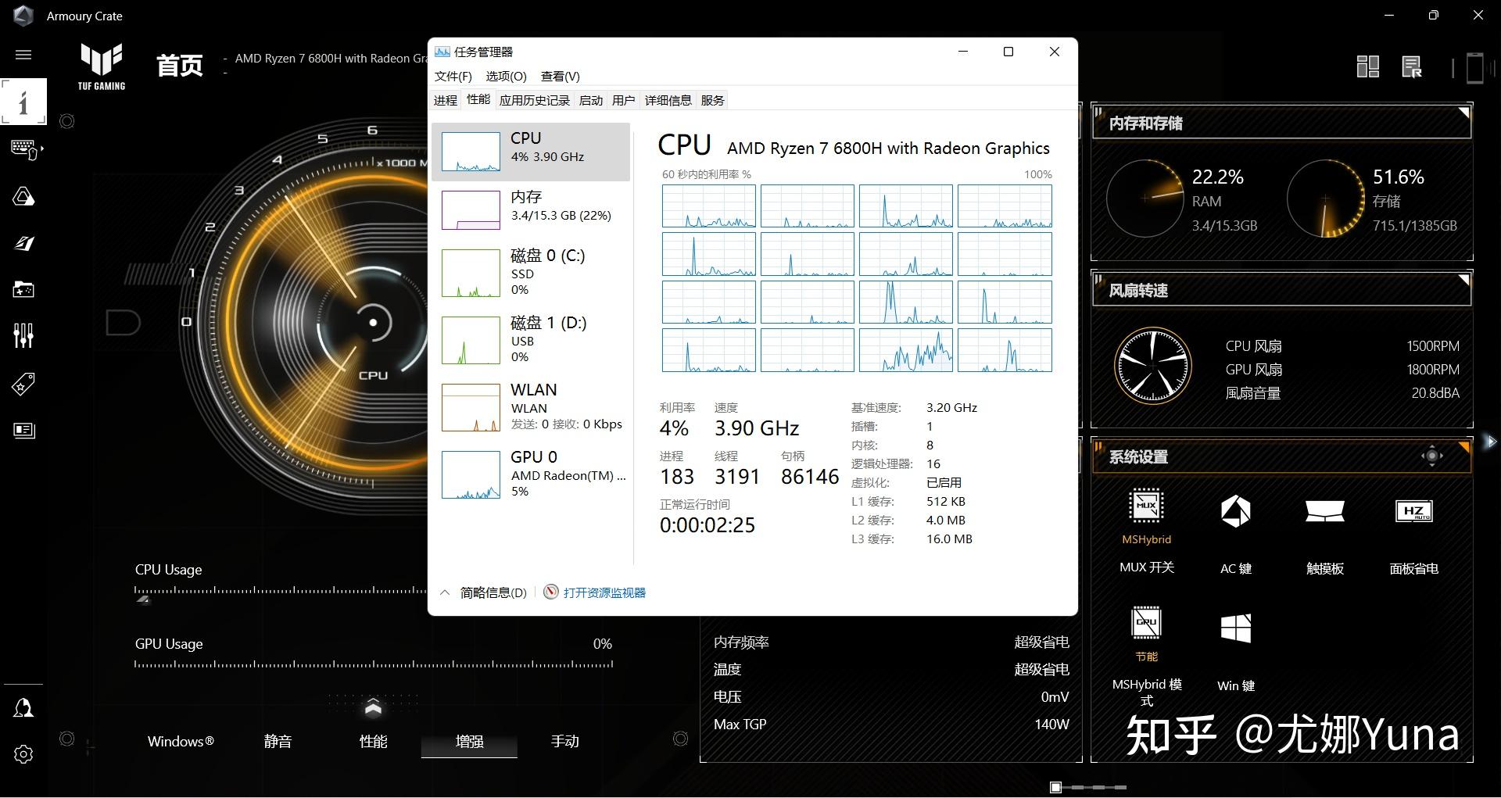Expand the operating mode chevron up
Viewport: 1501px width, 798px height.
click(373, 708)
